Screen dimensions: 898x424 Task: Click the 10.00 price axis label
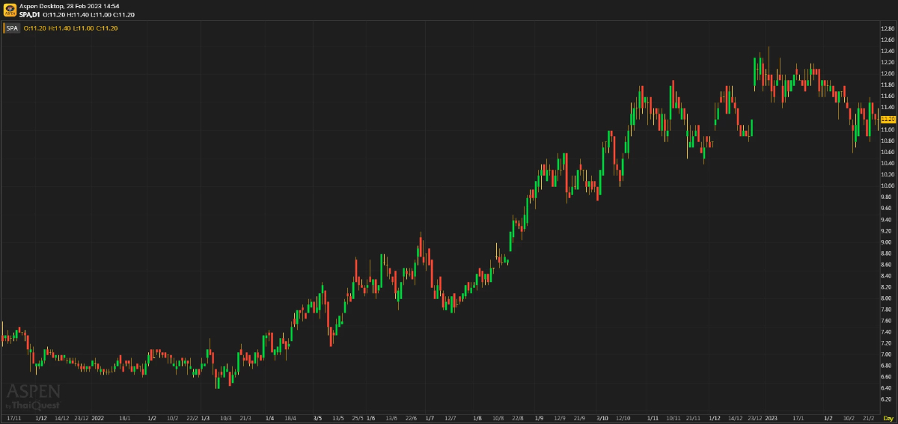tap(888, 186)
